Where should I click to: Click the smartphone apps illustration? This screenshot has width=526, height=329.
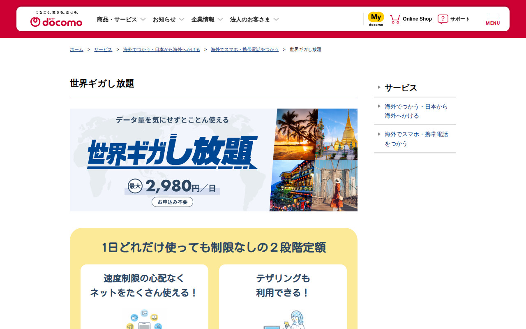[144, 320]
